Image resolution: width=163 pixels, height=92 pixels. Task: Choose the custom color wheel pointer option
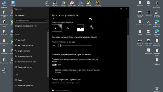tap(92, 27)
